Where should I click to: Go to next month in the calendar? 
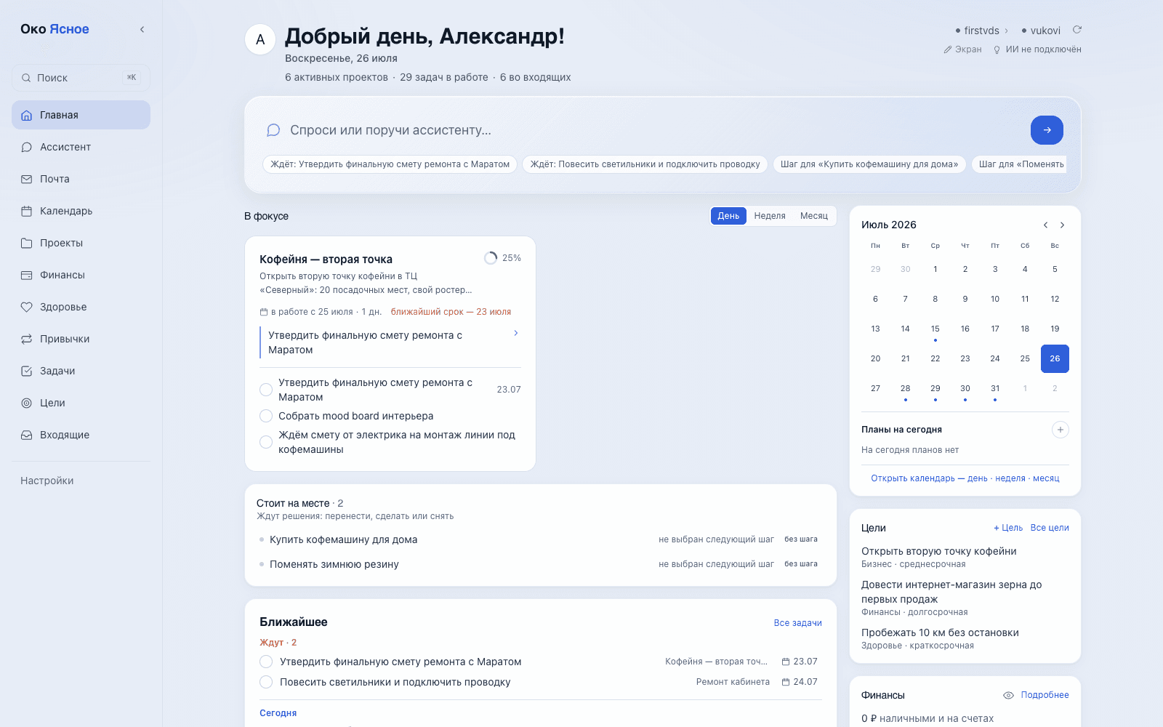point(1063,225)
